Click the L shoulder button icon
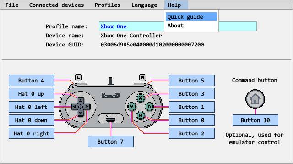 [x=78, y=78]
